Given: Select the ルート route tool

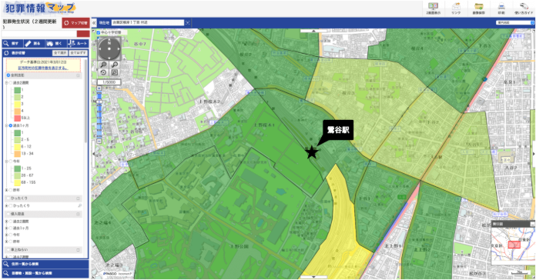Looking at the screenshot, I should (x=78, y=43).
